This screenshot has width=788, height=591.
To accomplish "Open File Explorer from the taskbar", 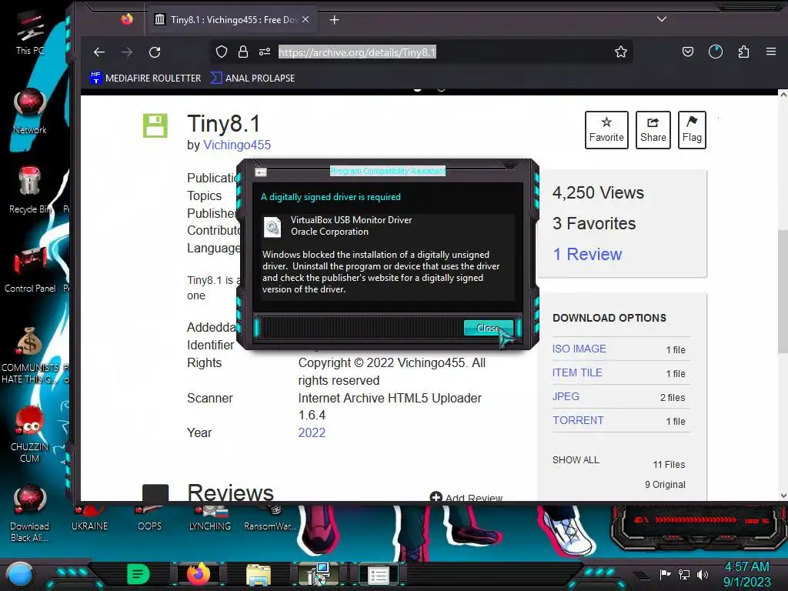I will (x=259, y=574).
